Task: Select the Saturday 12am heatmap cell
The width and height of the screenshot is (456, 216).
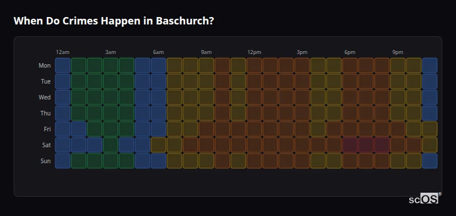Action: 63,145
